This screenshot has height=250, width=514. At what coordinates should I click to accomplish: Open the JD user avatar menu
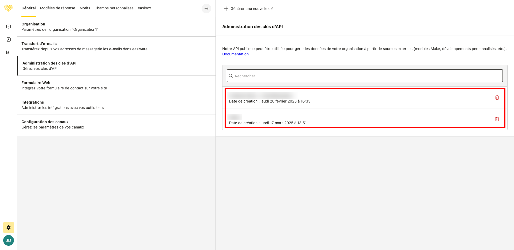[x=9, y=240]
